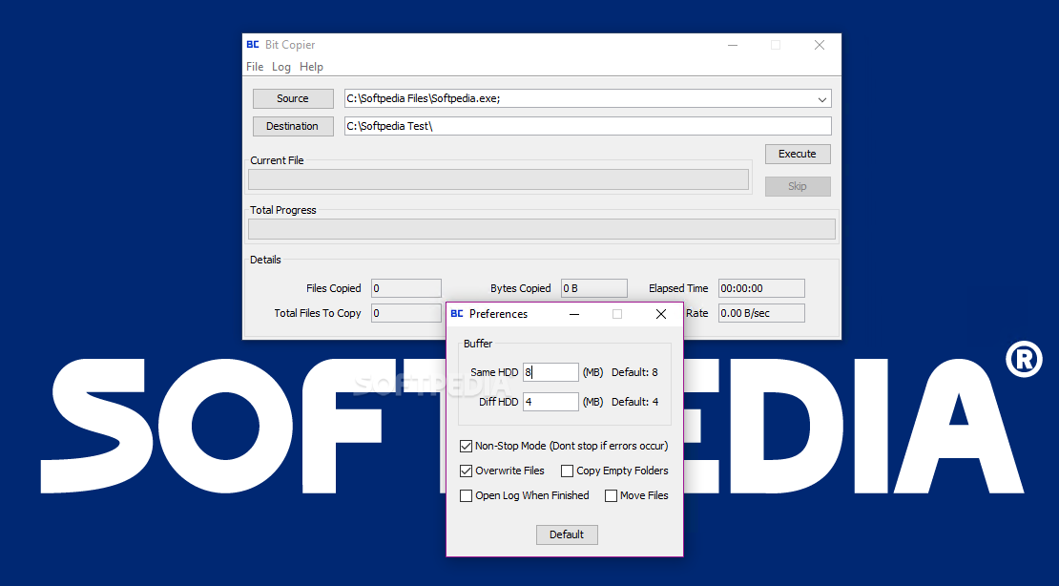Click the Bit Copier BC title icon
The image size is (1059, 586).
tap(253, 45)
